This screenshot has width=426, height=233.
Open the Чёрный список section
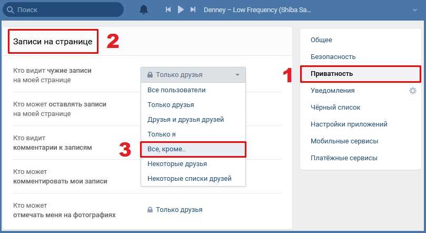pos(361,108)
